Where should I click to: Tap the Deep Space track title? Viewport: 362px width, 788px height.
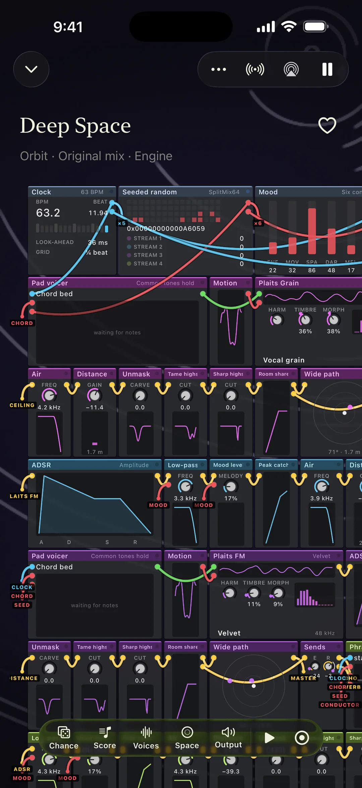tap(75, 126)
